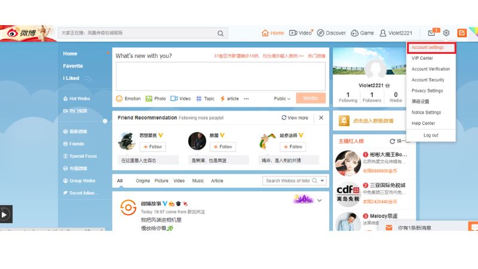Open Special Focus in sidebar
The image size is (478, 269).
[x=80, y=156]
